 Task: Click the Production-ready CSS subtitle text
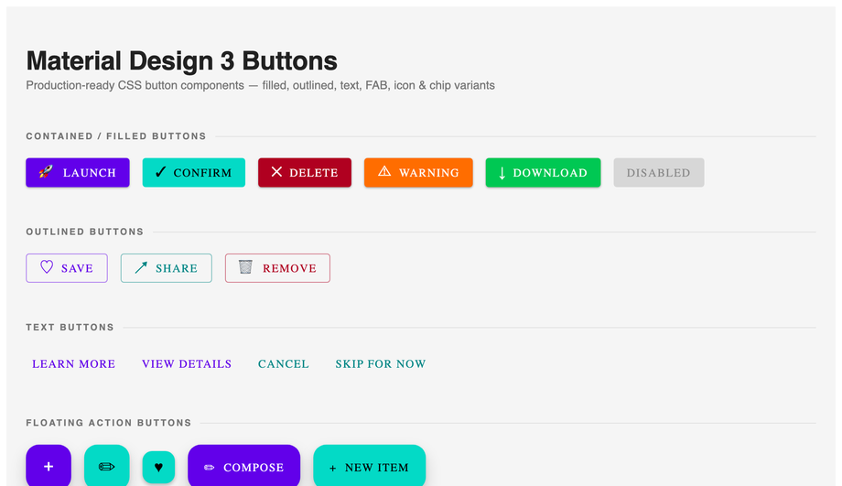[x=261, y=85]
